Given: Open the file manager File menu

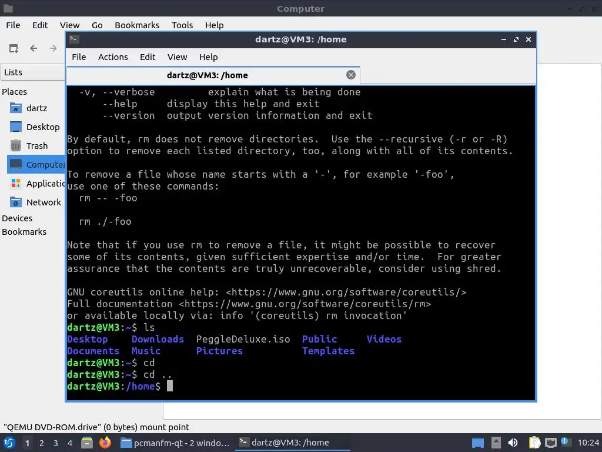Looking at the screenshot, I should 13,25.
